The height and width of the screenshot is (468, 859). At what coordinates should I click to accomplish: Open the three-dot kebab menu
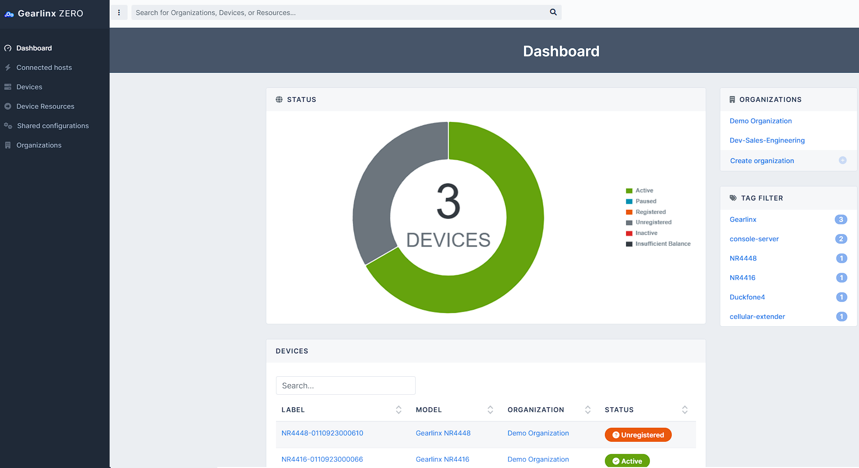(x=119, y=13)
